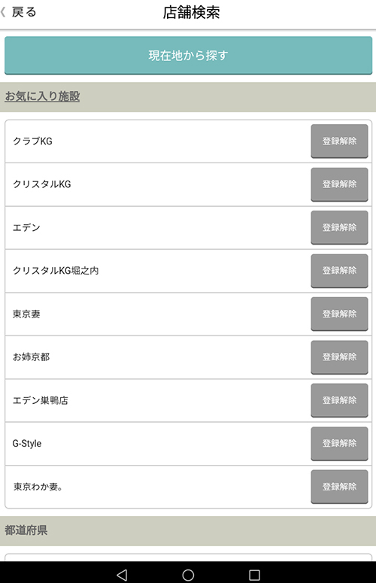The height and width of the screenshot is (583, 376).
Task: Select the エデン store row
Action: tap(158, 227)
